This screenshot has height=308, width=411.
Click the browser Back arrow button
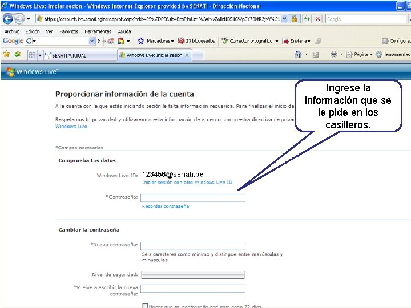(7, 19)
